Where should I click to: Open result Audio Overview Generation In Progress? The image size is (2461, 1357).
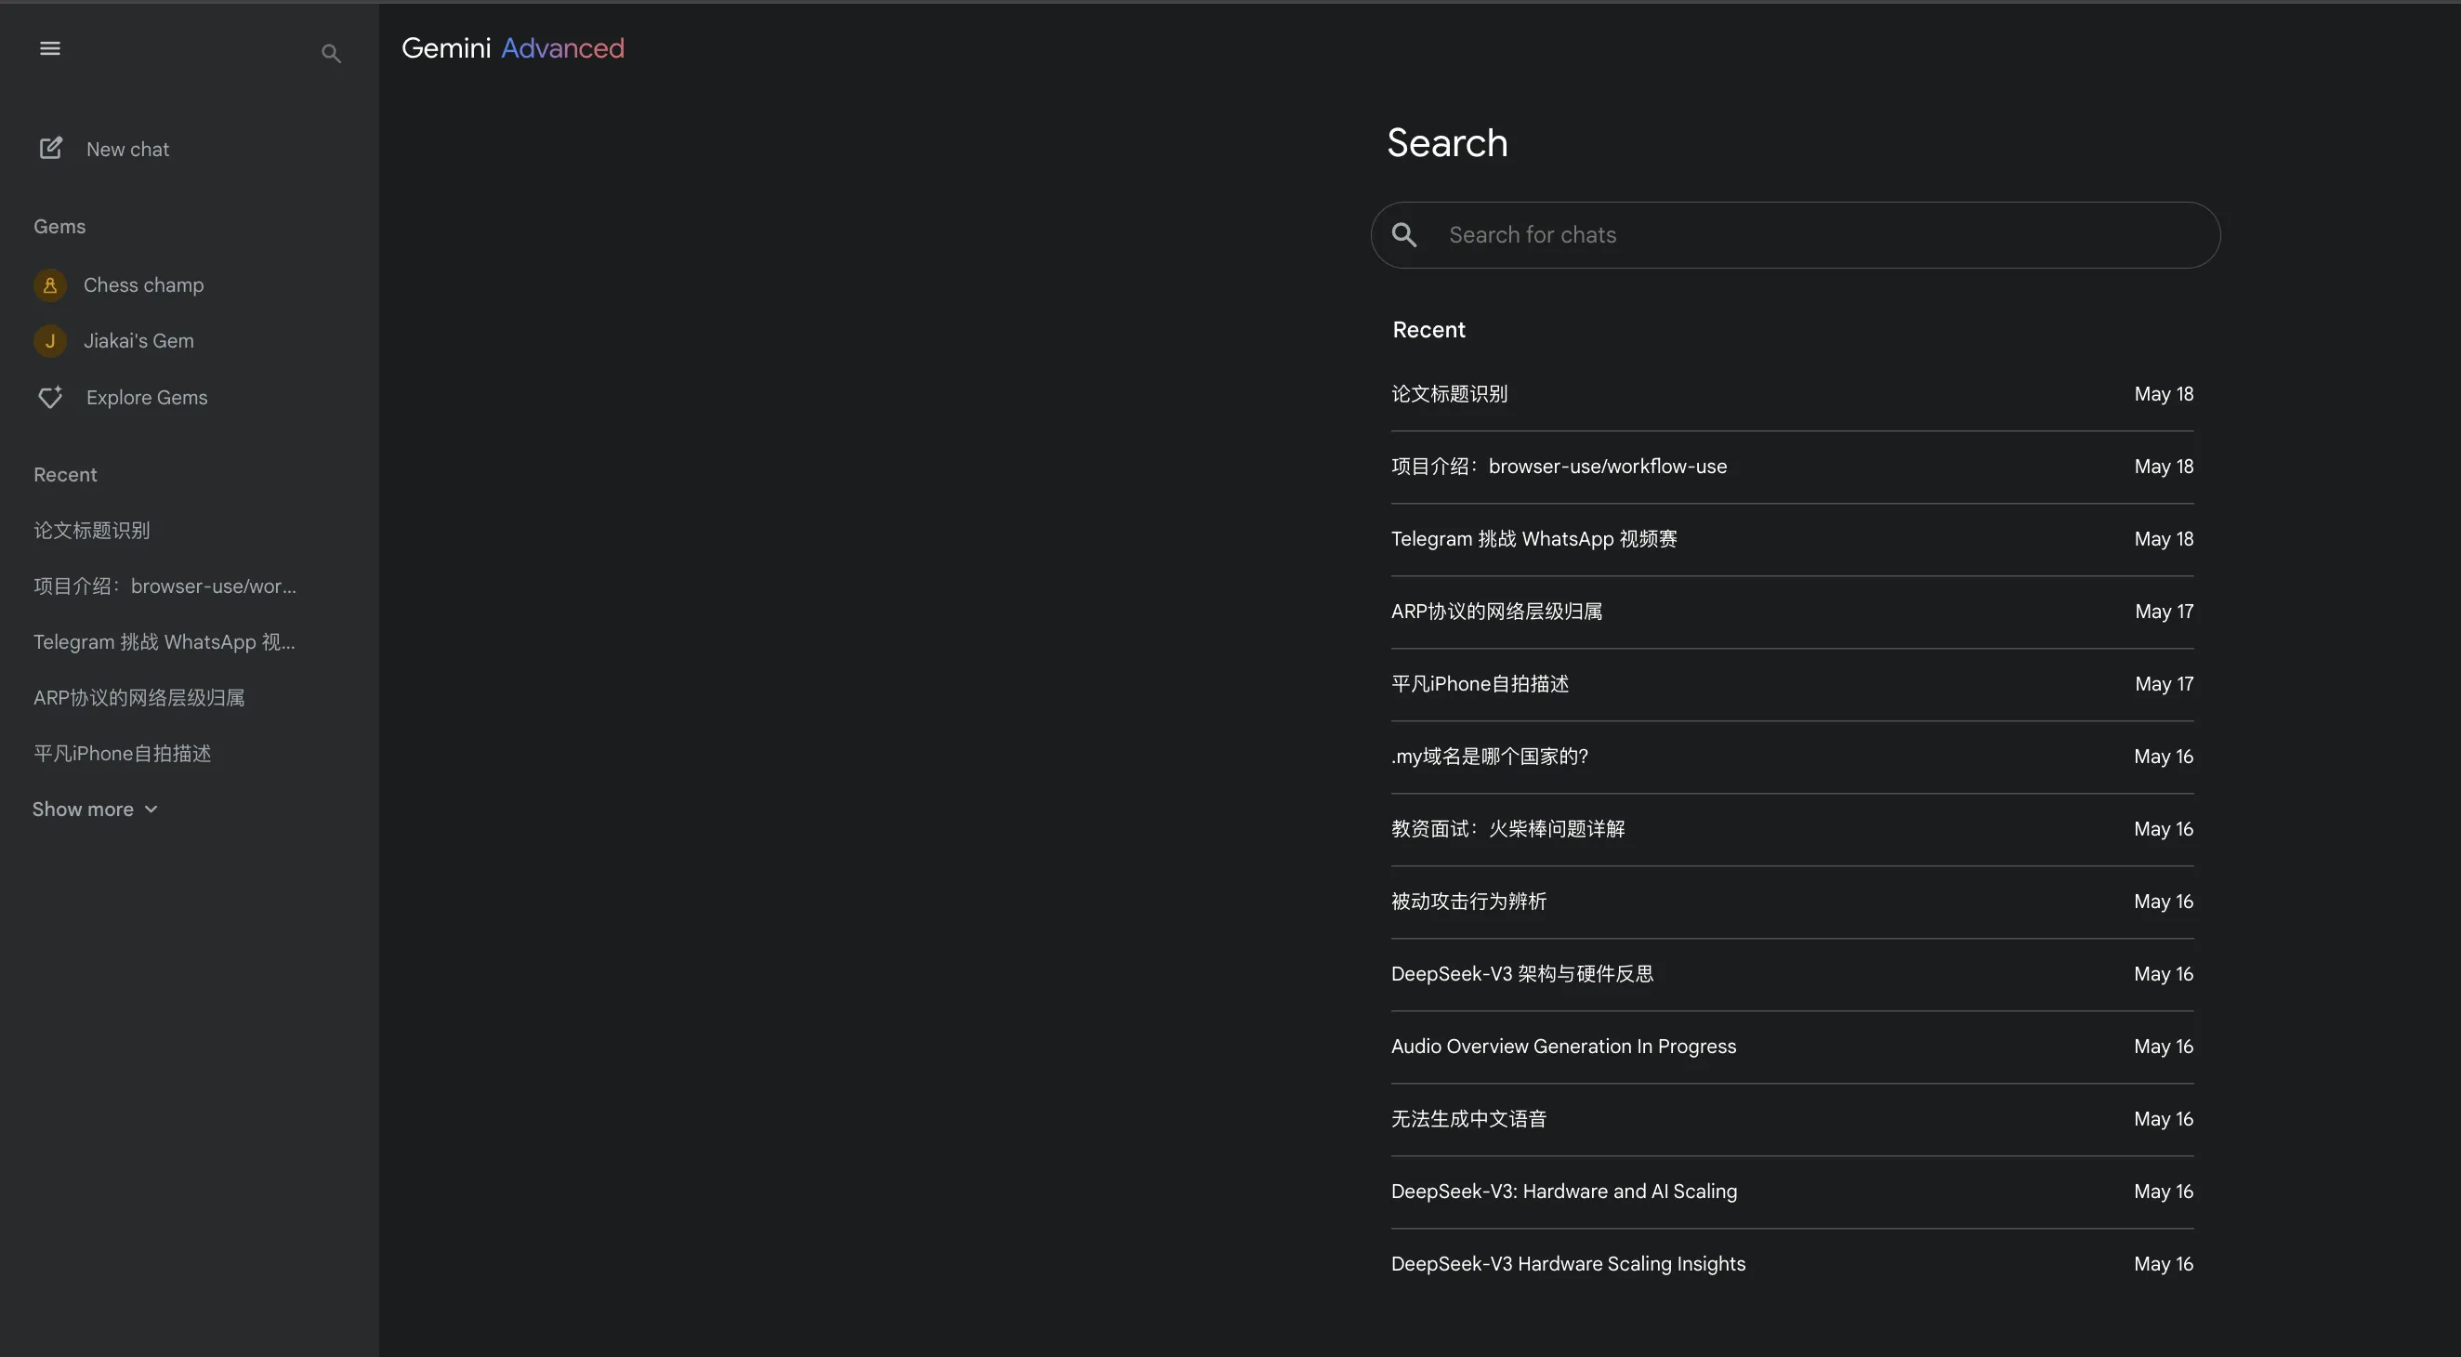[x=1791, y=1047]
